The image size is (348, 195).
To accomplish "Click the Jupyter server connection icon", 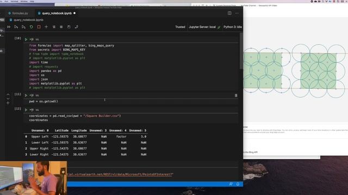I will [219, 27].
